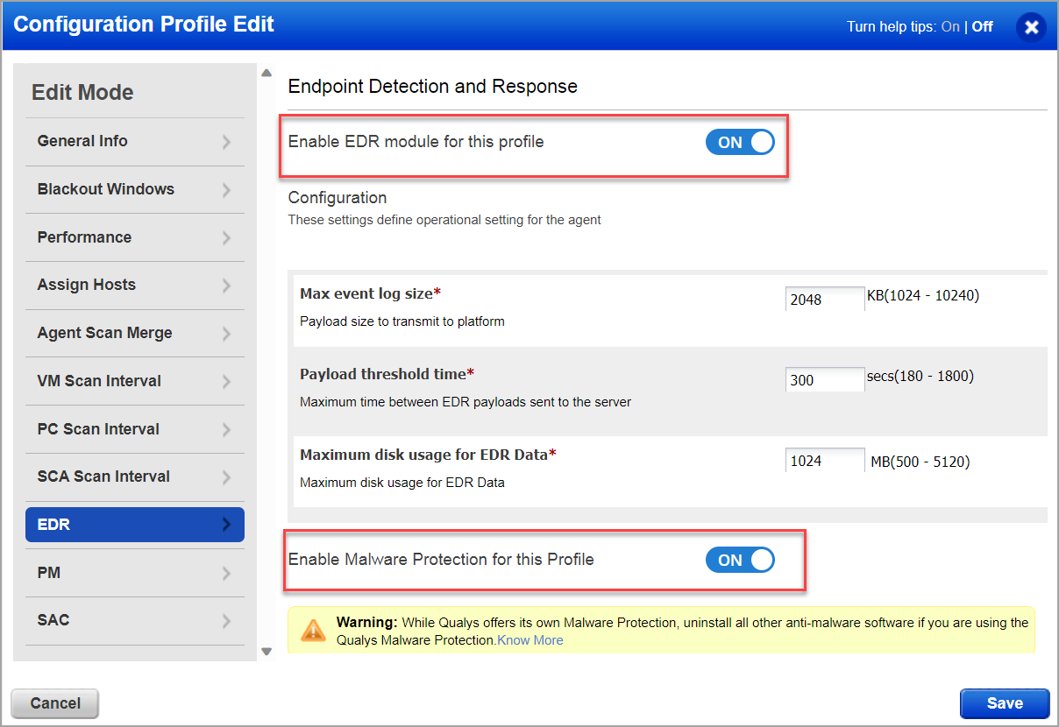The width and height of the screenshot is (1059, 727).
Task: Save the configuration profile
Action: tap(1005, 703)
